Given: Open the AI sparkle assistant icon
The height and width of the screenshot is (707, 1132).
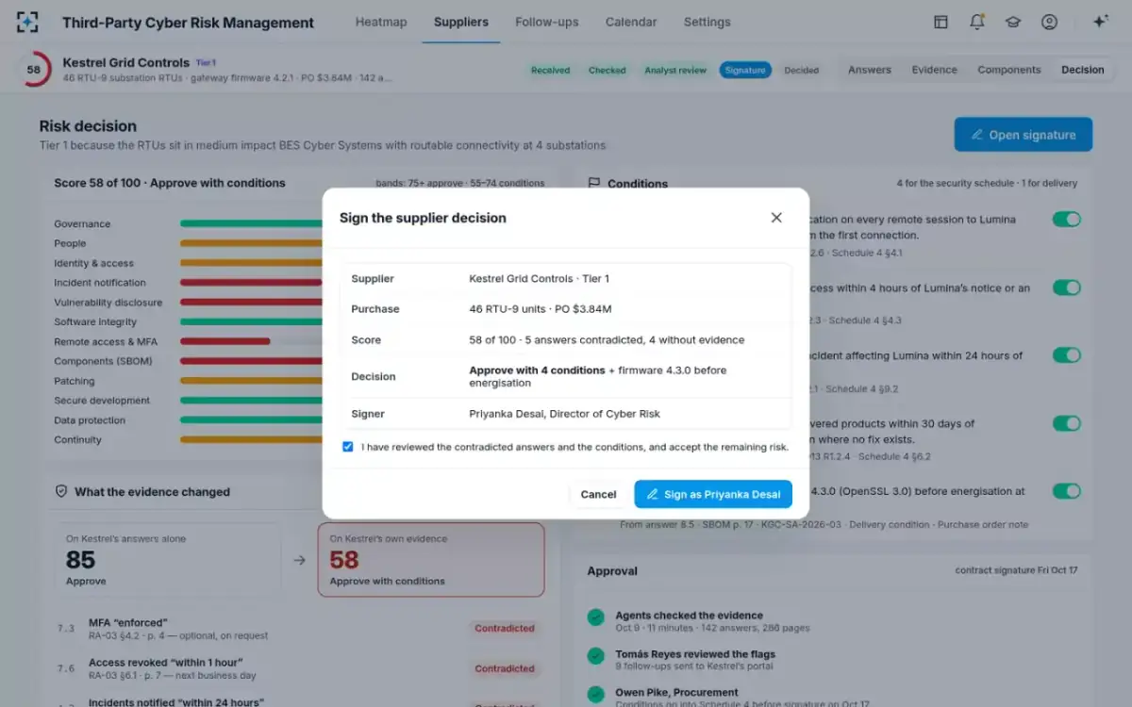Looking at the screenshot, I should point(1100,22).
